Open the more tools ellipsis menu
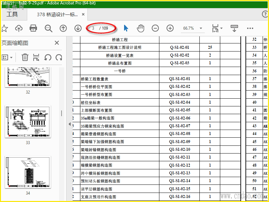This screenshot has height=202, width=269. point(250,28)
